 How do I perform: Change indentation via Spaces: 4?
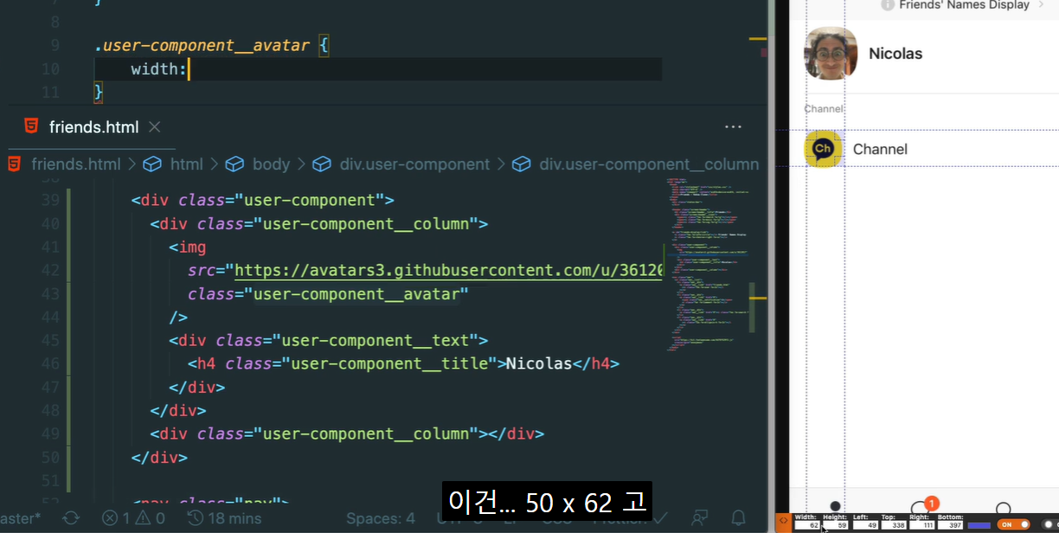[381, 518]
